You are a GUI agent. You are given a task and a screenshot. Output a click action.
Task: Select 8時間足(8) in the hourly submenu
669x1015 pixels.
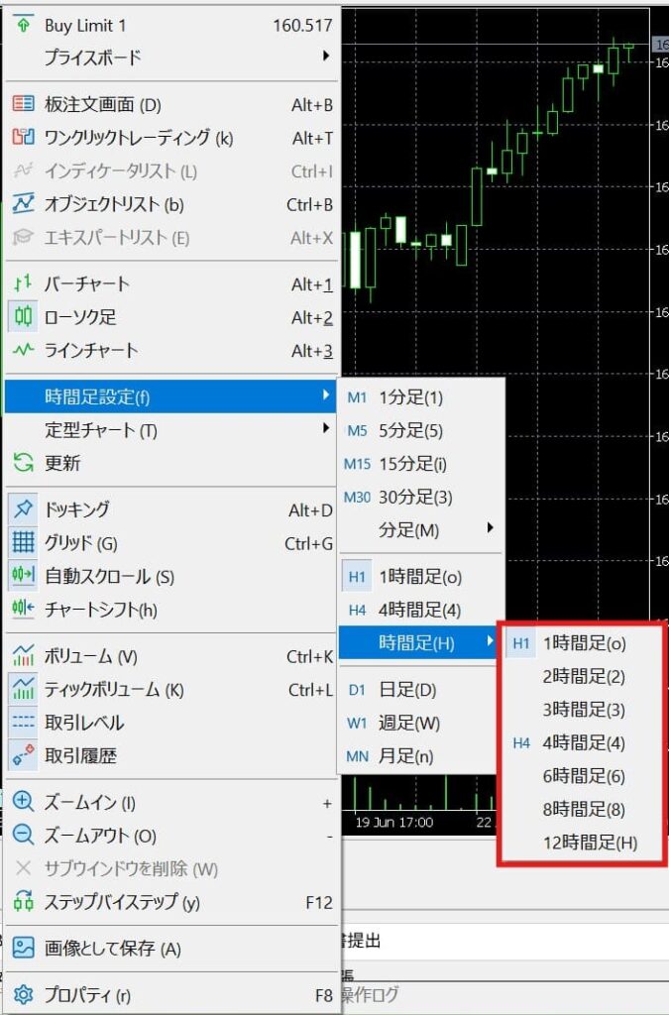[x=584, y=809]
